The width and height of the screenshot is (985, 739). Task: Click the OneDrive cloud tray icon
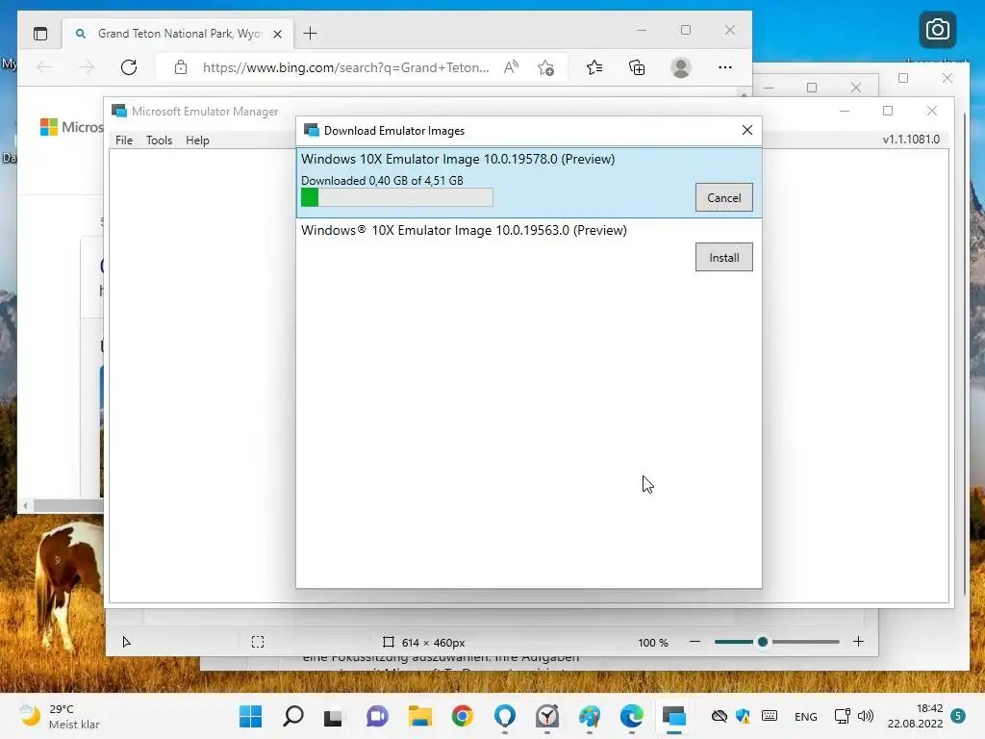tap(720, 716)
